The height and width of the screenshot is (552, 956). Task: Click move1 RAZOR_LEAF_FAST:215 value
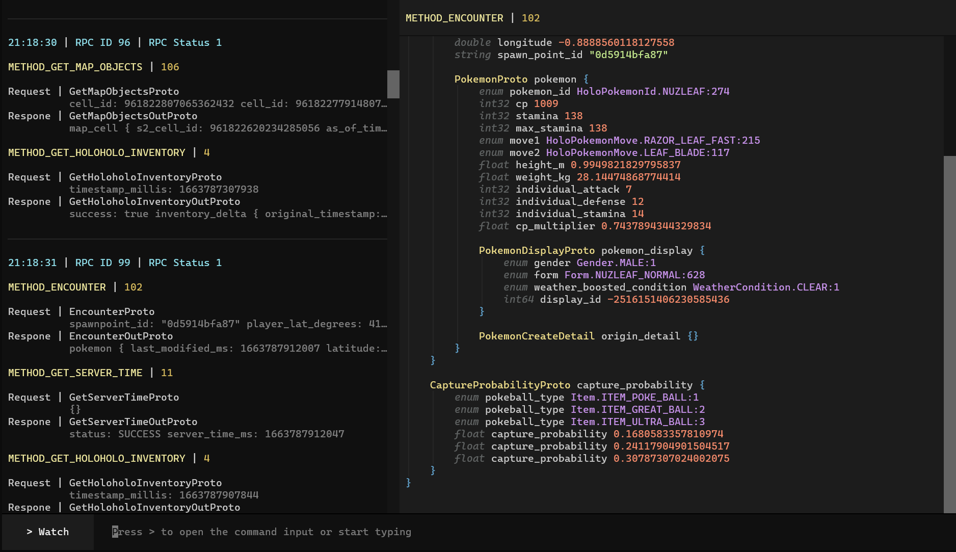[653, 140]
